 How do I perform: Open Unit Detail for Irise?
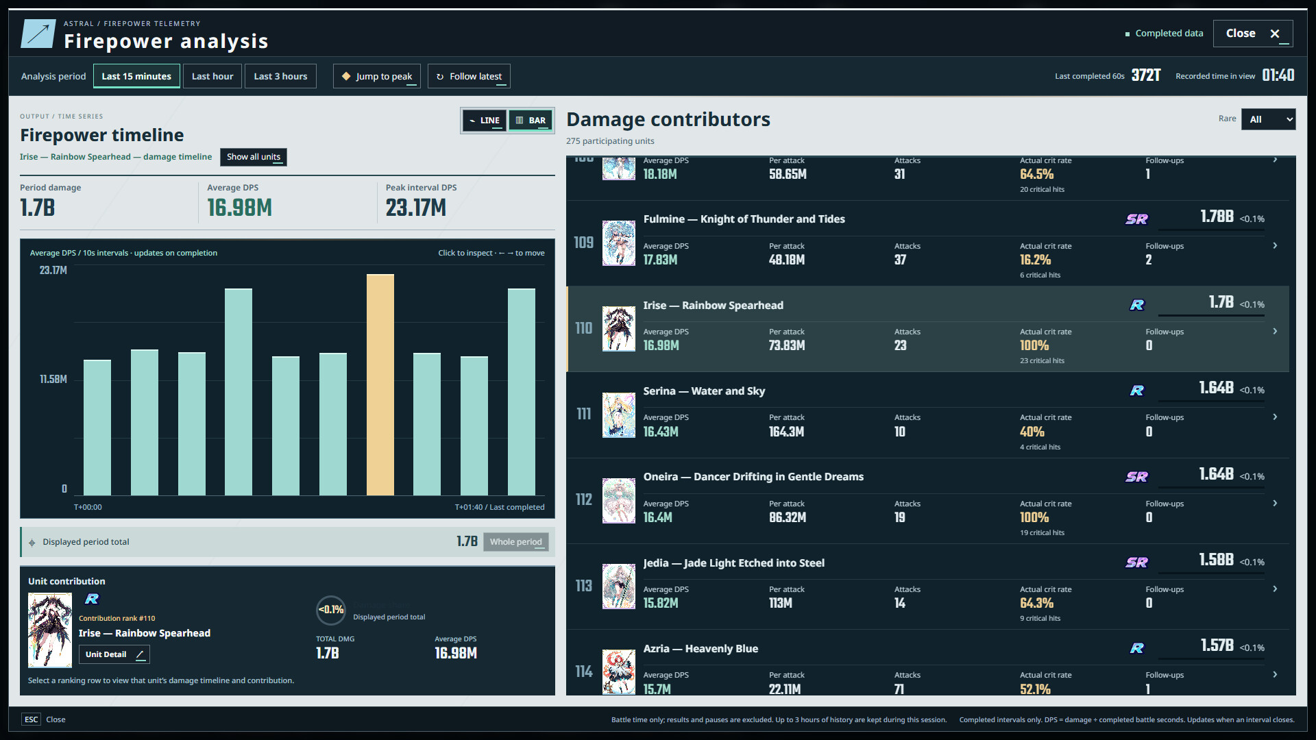pos(114,654)
